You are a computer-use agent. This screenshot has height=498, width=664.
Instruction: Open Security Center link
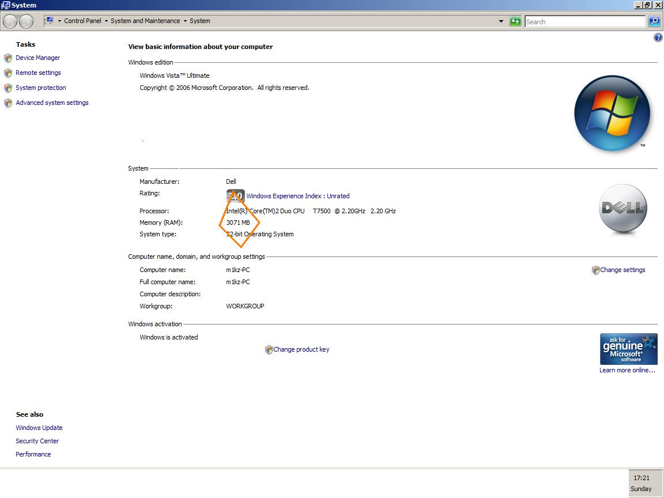pos(37,441)
